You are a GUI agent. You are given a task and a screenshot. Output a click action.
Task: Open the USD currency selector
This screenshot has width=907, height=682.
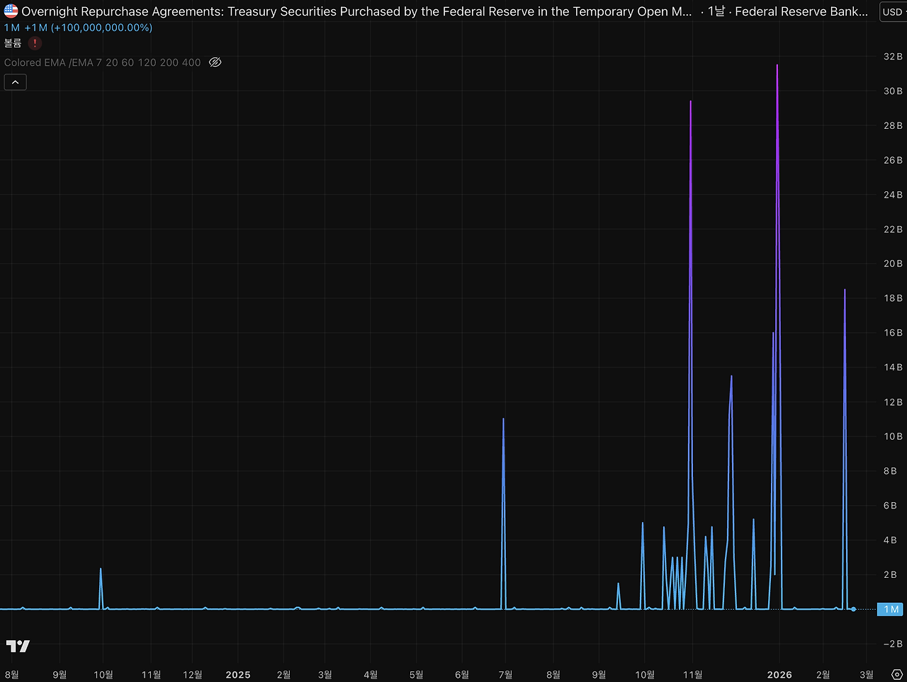(893, 11)
